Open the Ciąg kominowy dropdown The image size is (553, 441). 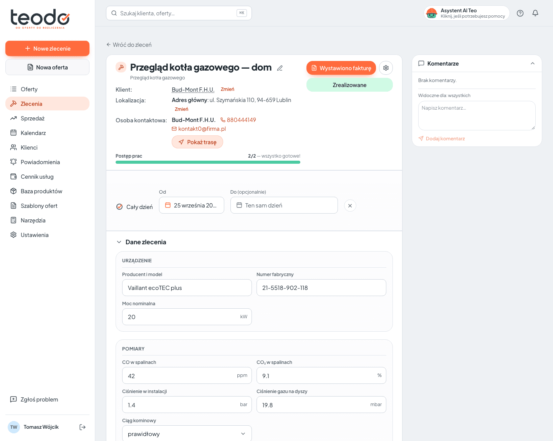[x=187, y=434]
